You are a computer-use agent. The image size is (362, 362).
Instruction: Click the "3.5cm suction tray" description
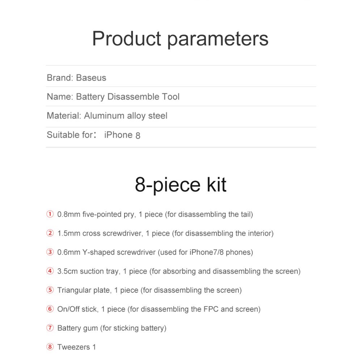tap(179, 271)
